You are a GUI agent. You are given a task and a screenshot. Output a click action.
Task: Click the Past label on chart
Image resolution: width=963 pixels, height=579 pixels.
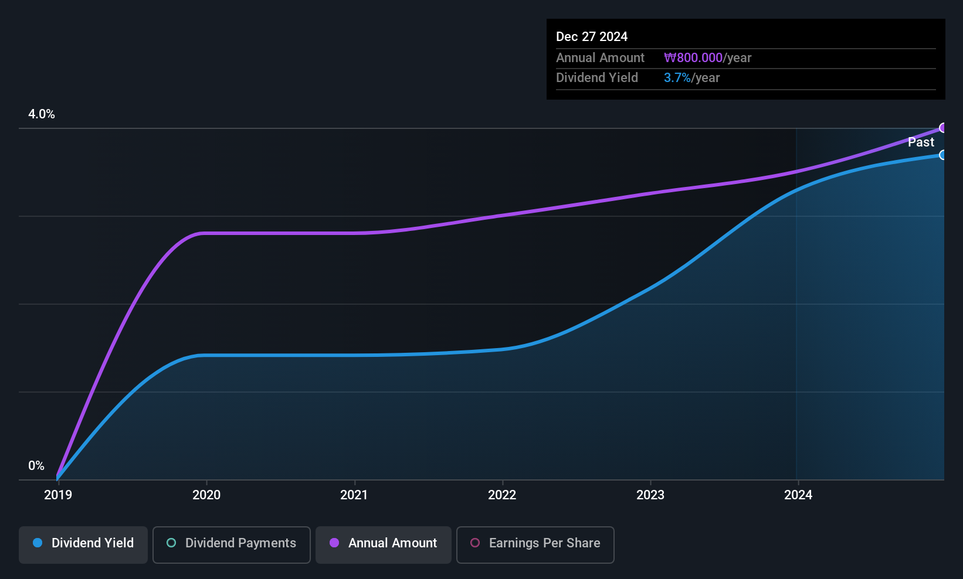[921, 142]
